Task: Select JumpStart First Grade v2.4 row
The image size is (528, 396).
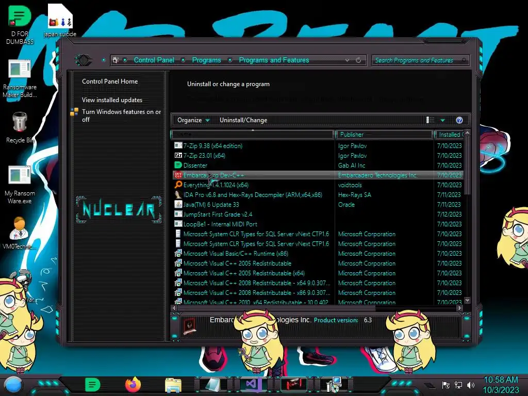Action: pos(318,214)
